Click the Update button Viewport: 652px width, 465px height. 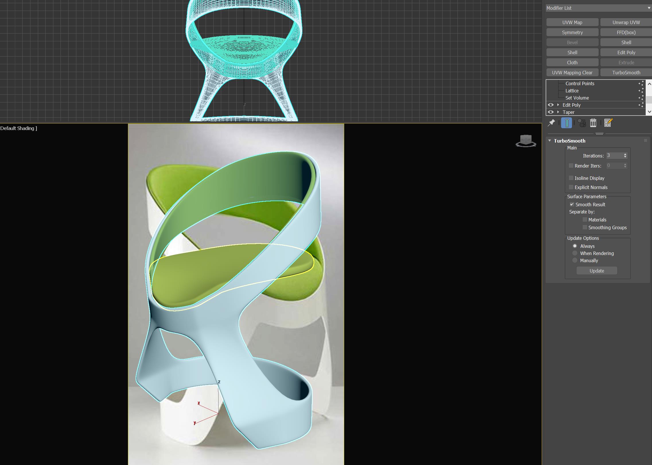coord(597,271)
